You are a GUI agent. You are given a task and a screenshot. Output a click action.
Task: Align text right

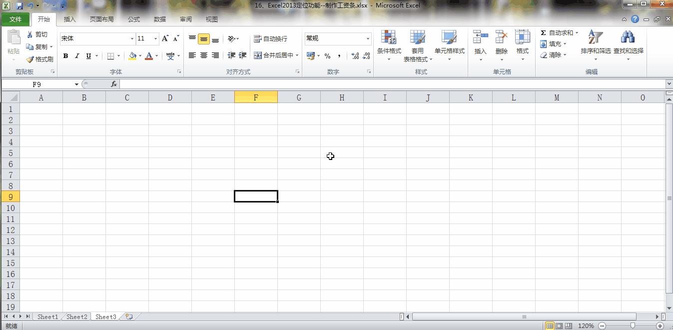click(215, 55)
